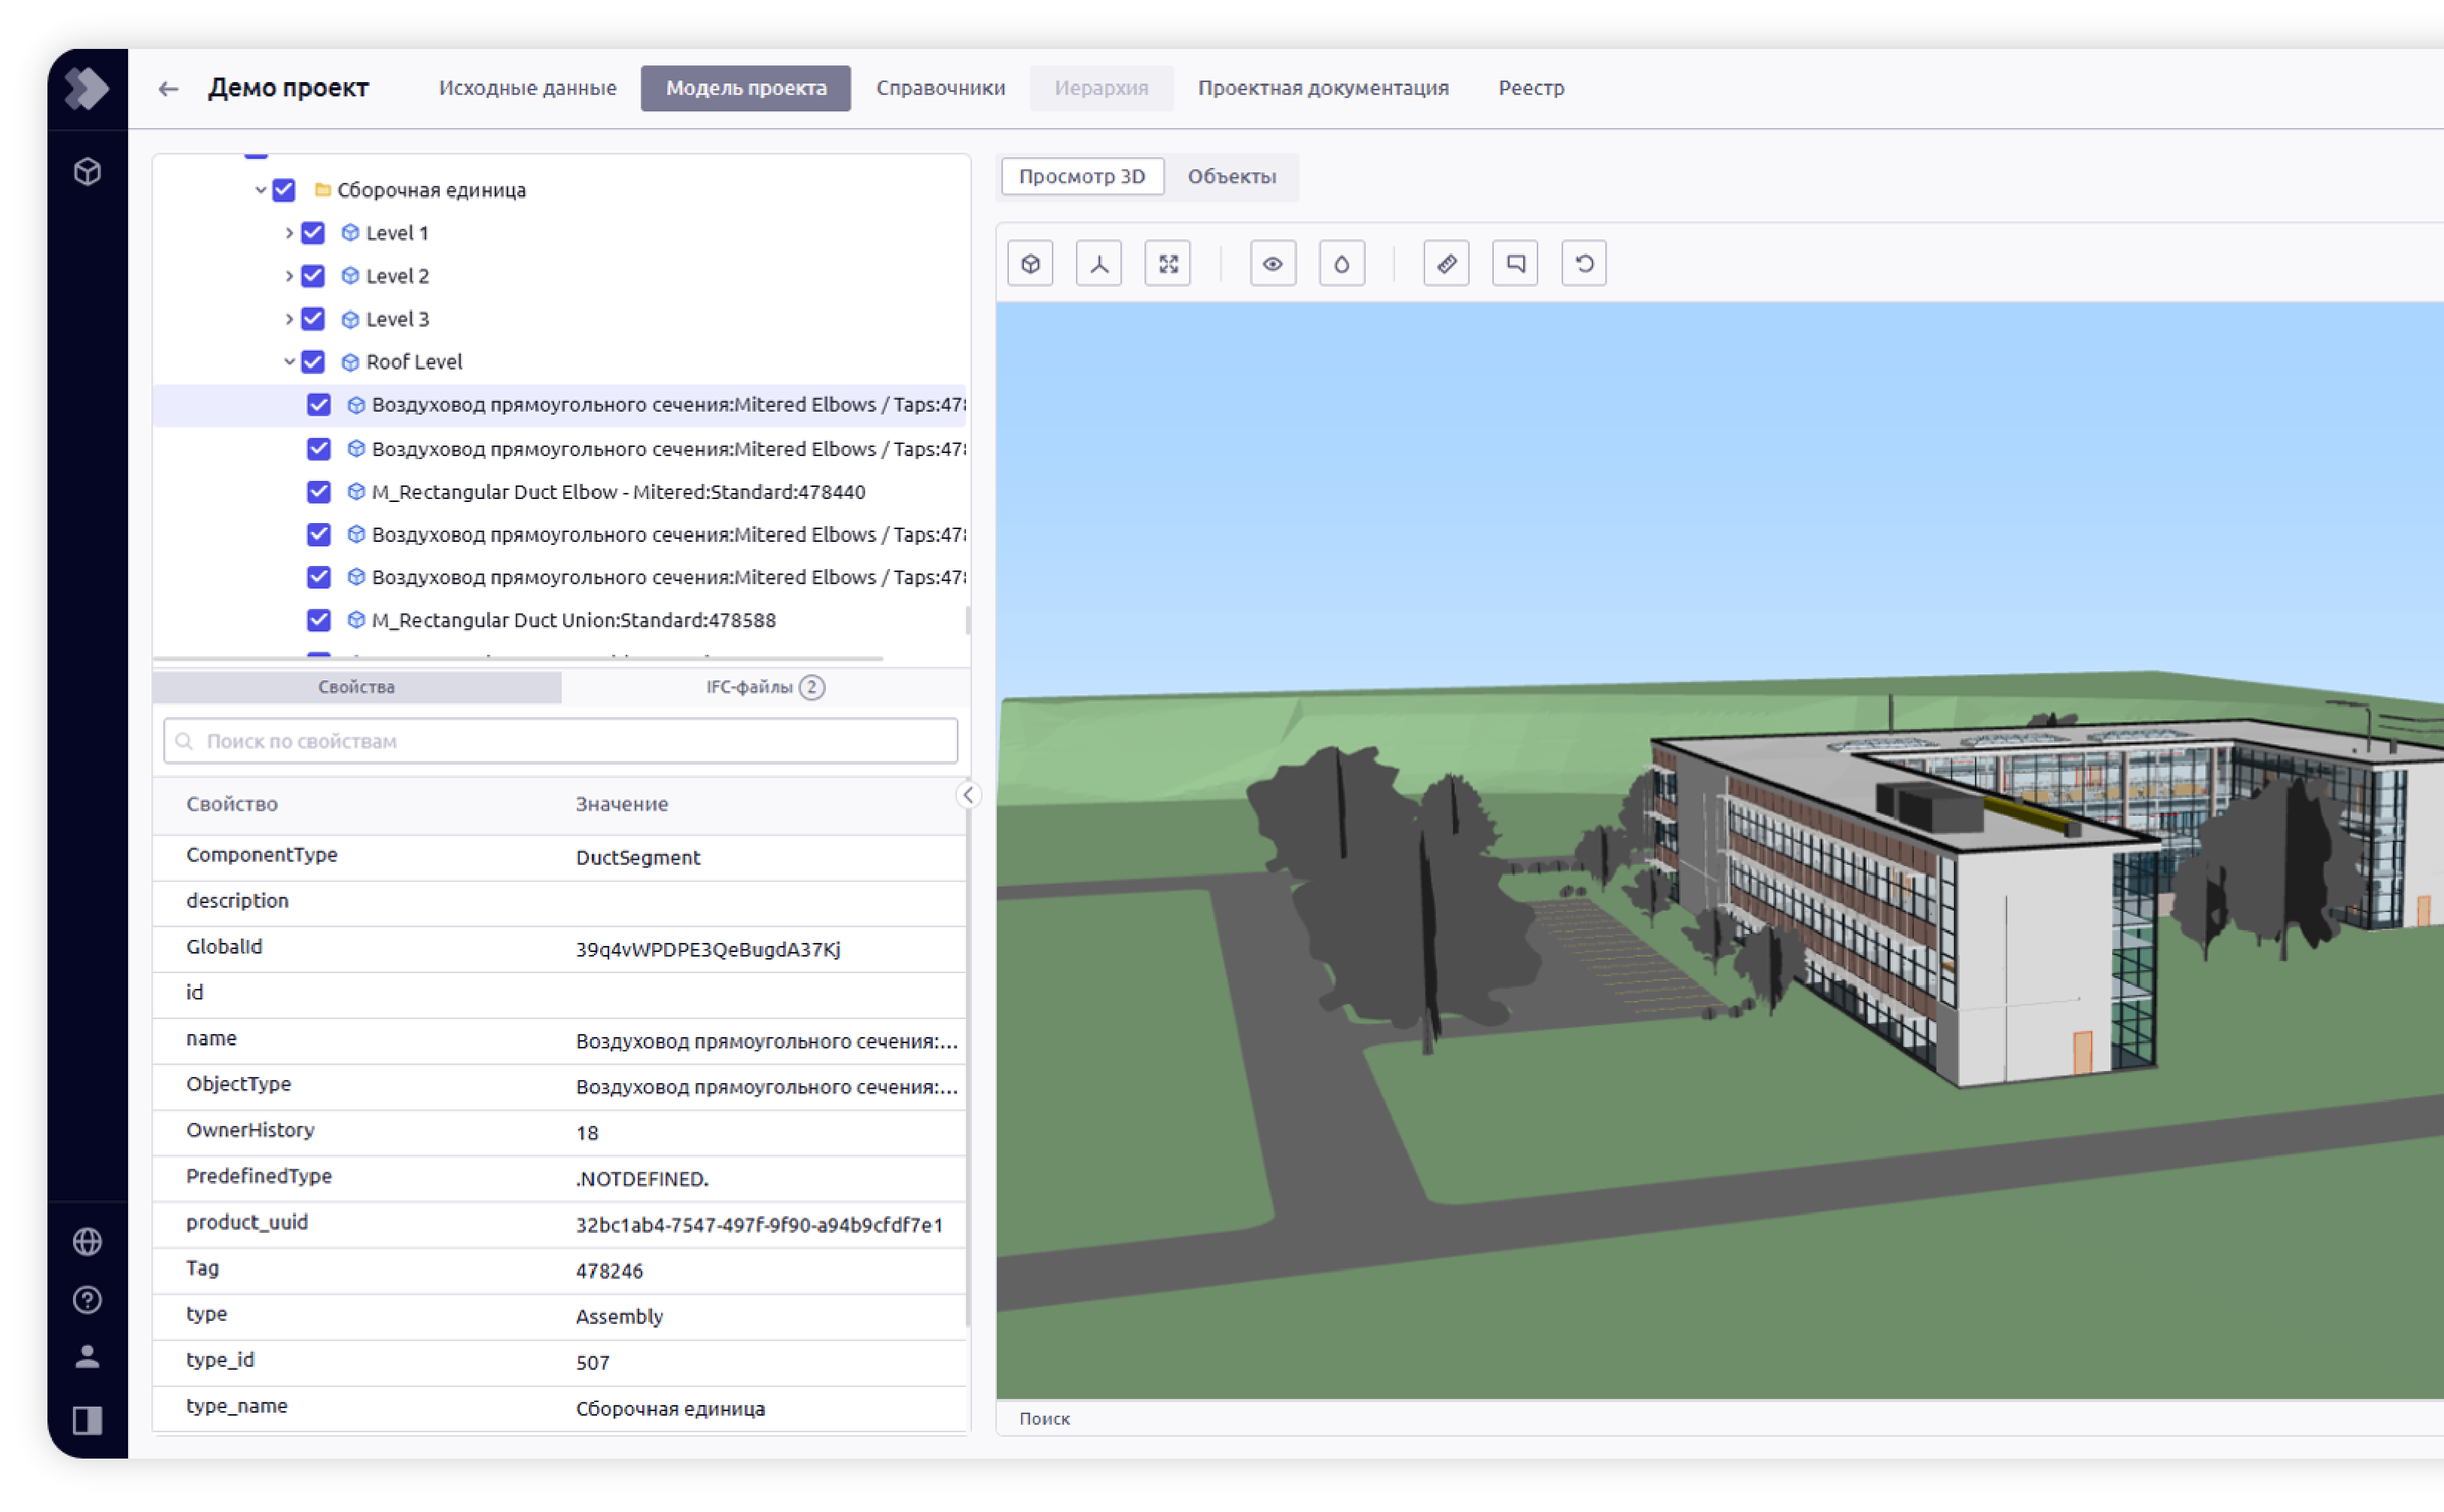Uncheck the Сборочная единица checkbox
Image resolution: width=2444 pixels, height=1512 pixels.
[x=284, y=189]
